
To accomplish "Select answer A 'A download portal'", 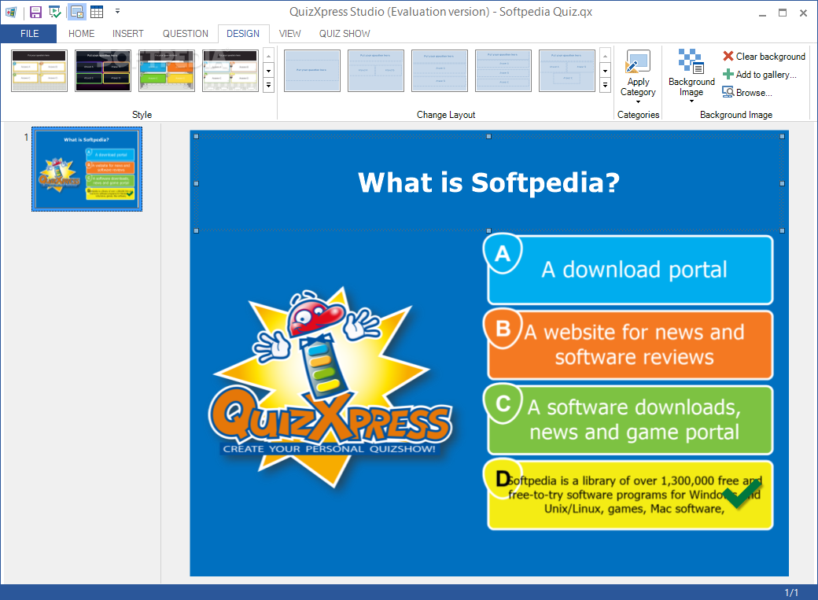I will [x=630, y=270].
